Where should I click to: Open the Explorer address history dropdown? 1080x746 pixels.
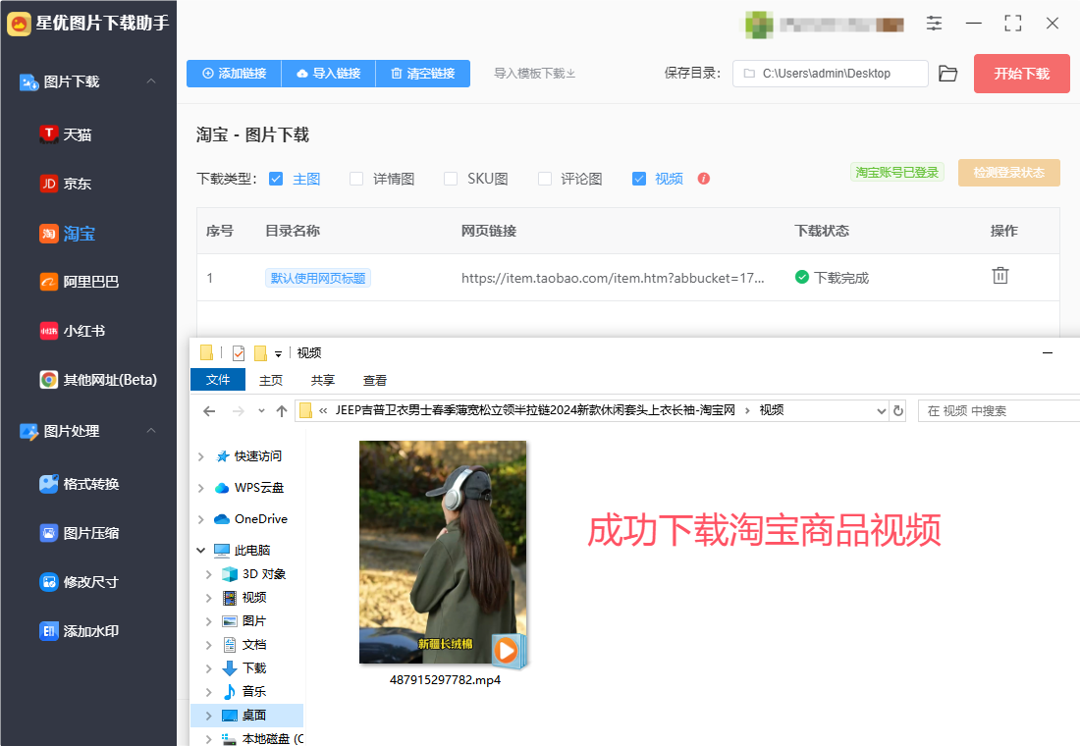click(x=881, y=411)
